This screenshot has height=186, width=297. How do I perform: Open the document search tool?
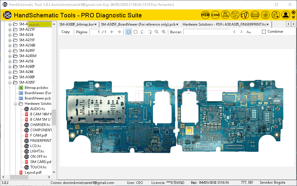coord(276,15)
